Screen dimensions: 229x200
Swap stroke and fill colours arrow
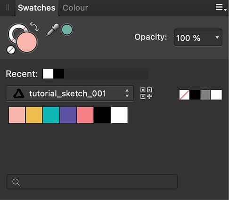click(x=34, y=26)
